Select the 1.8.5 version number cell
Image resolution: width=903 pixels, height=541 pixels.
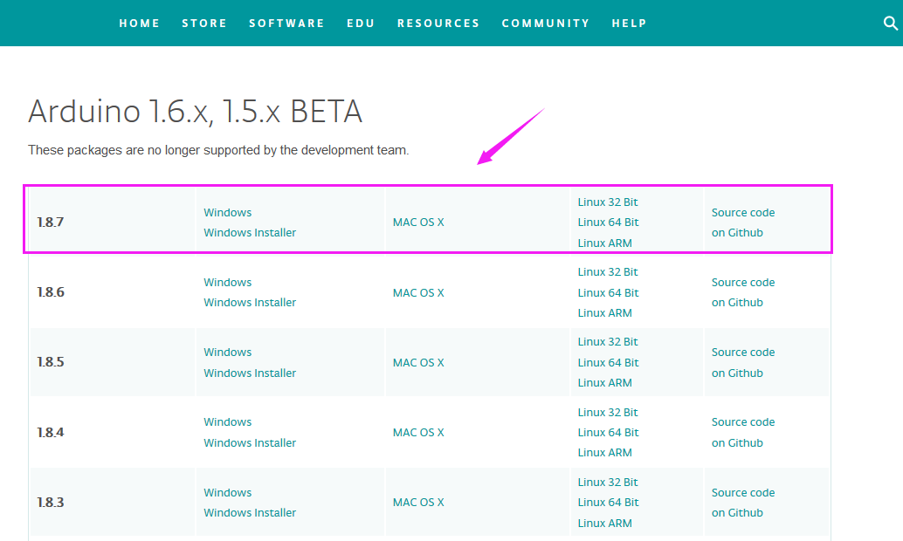click(x=51, y=362)
